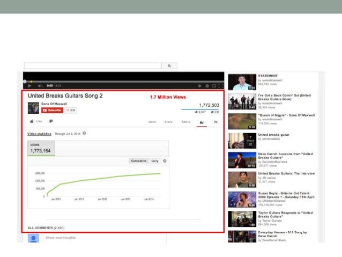Open the Add to tab
342x257 pixels.
point(186,122)
